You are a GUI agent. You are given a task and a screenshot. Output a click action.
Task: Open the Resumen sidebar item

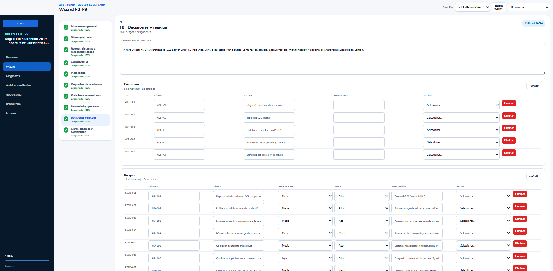click(27, 57)
